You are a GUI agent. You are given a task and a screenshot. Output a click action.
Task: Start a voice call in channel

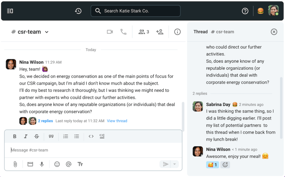coord(123,32)
